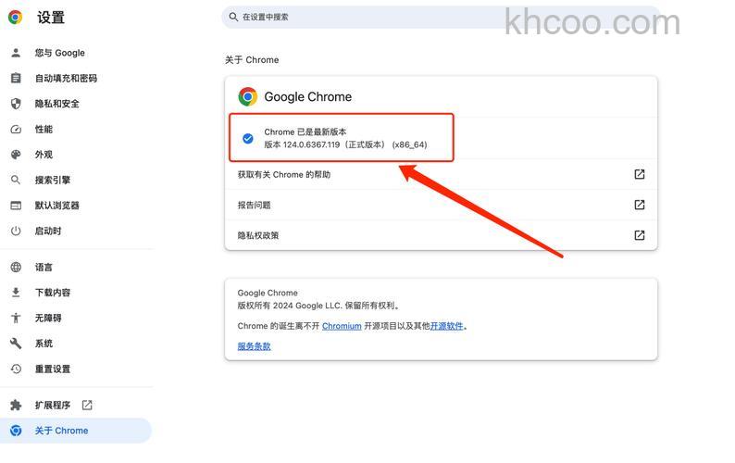The height and width of the screenshot is (463, 735).
Task: Click the puzzle piece icon for 扩展程序
Action: tap(16, 405)
